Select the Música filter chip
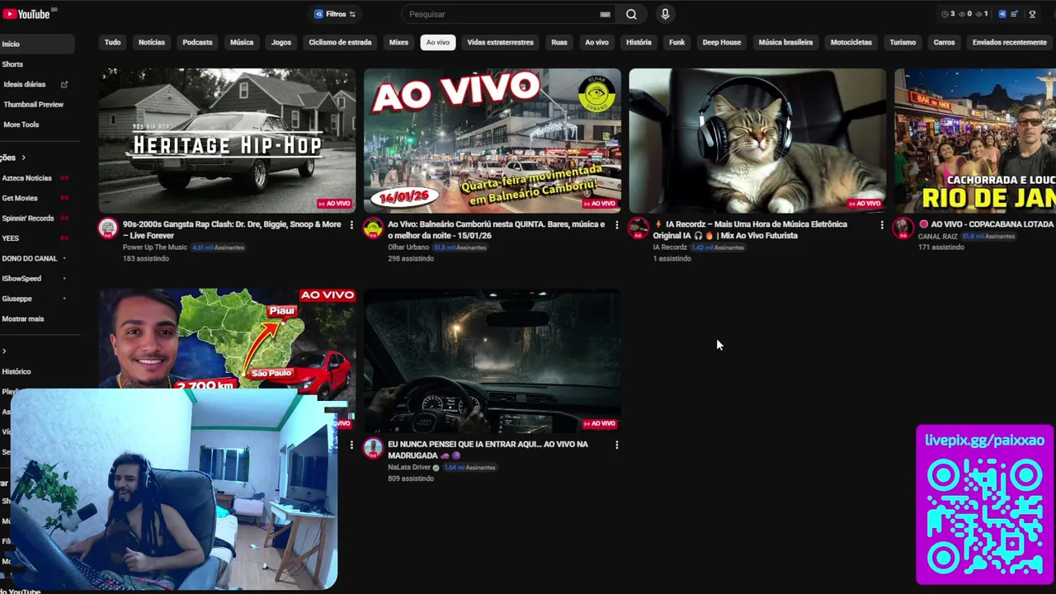 pyautogui.click(x=242, y=42)
